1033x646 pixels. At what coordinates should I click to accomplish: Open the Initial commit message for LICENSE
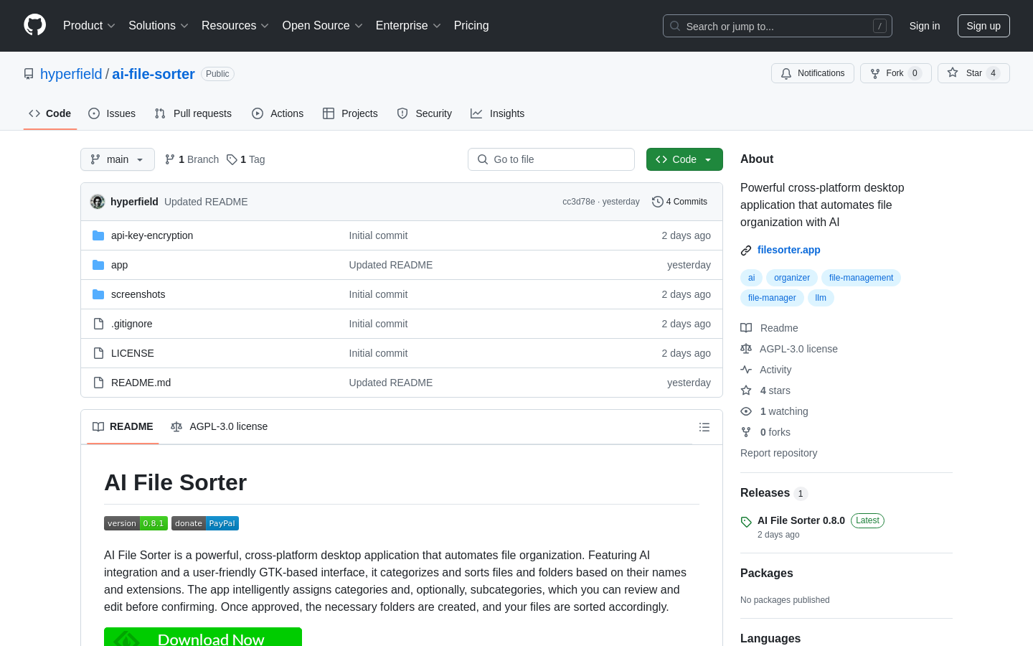pos(378,353)
